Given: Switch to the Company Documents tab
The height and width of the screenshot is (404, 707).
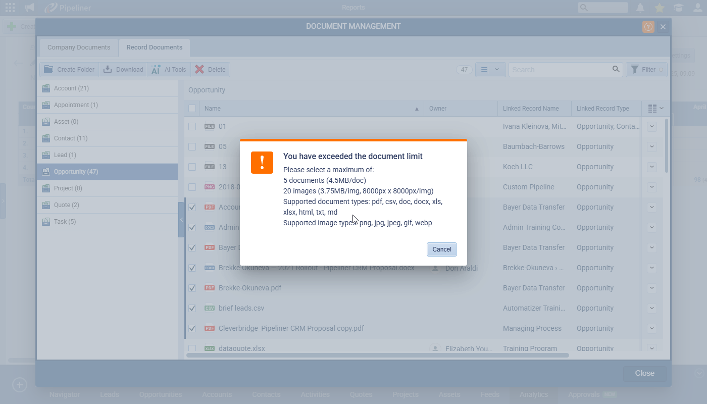Looking at the screenshot, I should pyautogui.click(x=79, y=47).
